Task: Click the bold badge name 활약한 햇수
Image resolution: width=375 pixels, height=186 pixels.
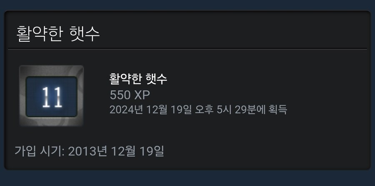Action: pos(138,79)
